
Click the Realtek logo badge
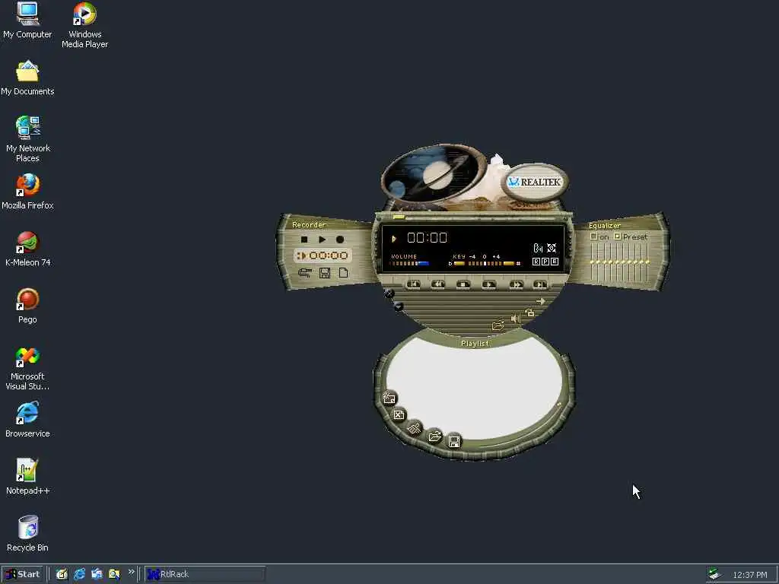(535, 182)
